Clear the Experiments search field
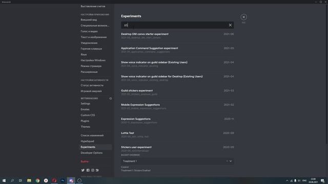 tap(230, 25)
